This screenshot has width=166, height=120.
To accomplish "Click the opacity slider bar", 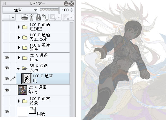I will click(x=49, y=10).
